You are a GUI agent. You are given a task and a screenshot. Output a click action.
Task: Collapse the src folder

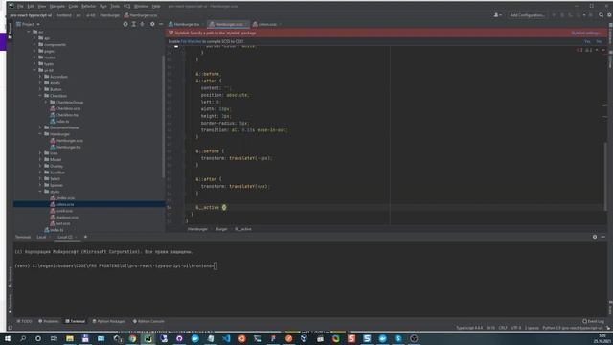(29, 32)
